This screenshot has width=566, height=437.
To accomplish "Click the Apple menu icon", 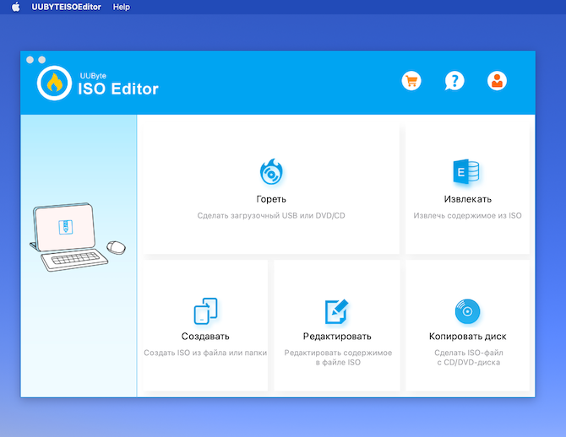I will coord(16,7).
